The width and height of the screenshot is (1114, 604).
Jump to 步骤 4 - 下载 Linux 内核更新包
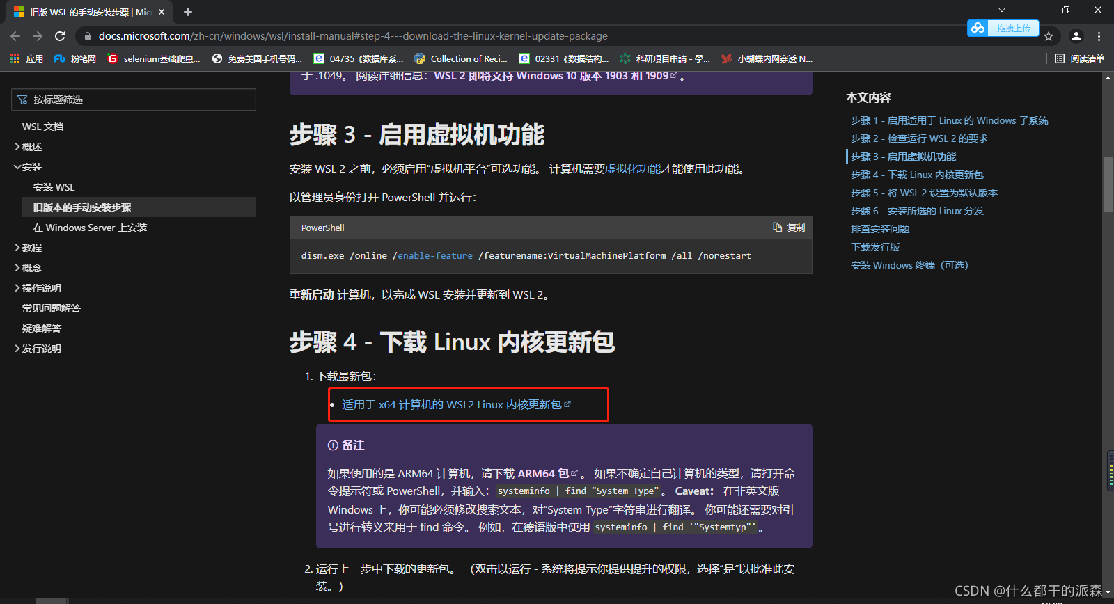pyautogui.click(x=917, y=175)
